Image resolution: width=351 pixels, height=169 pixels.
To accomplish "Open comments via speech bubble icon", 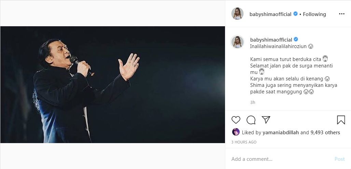I will [x=251, y=120].
